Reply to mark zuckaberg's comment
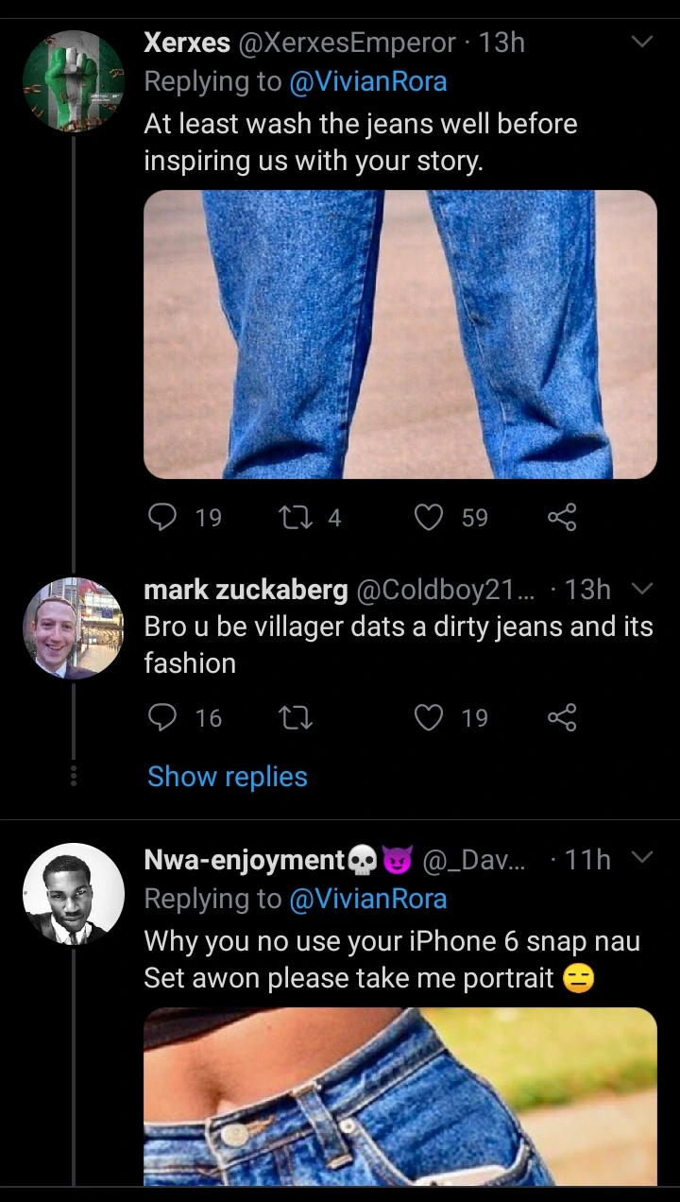 [164, 718]
